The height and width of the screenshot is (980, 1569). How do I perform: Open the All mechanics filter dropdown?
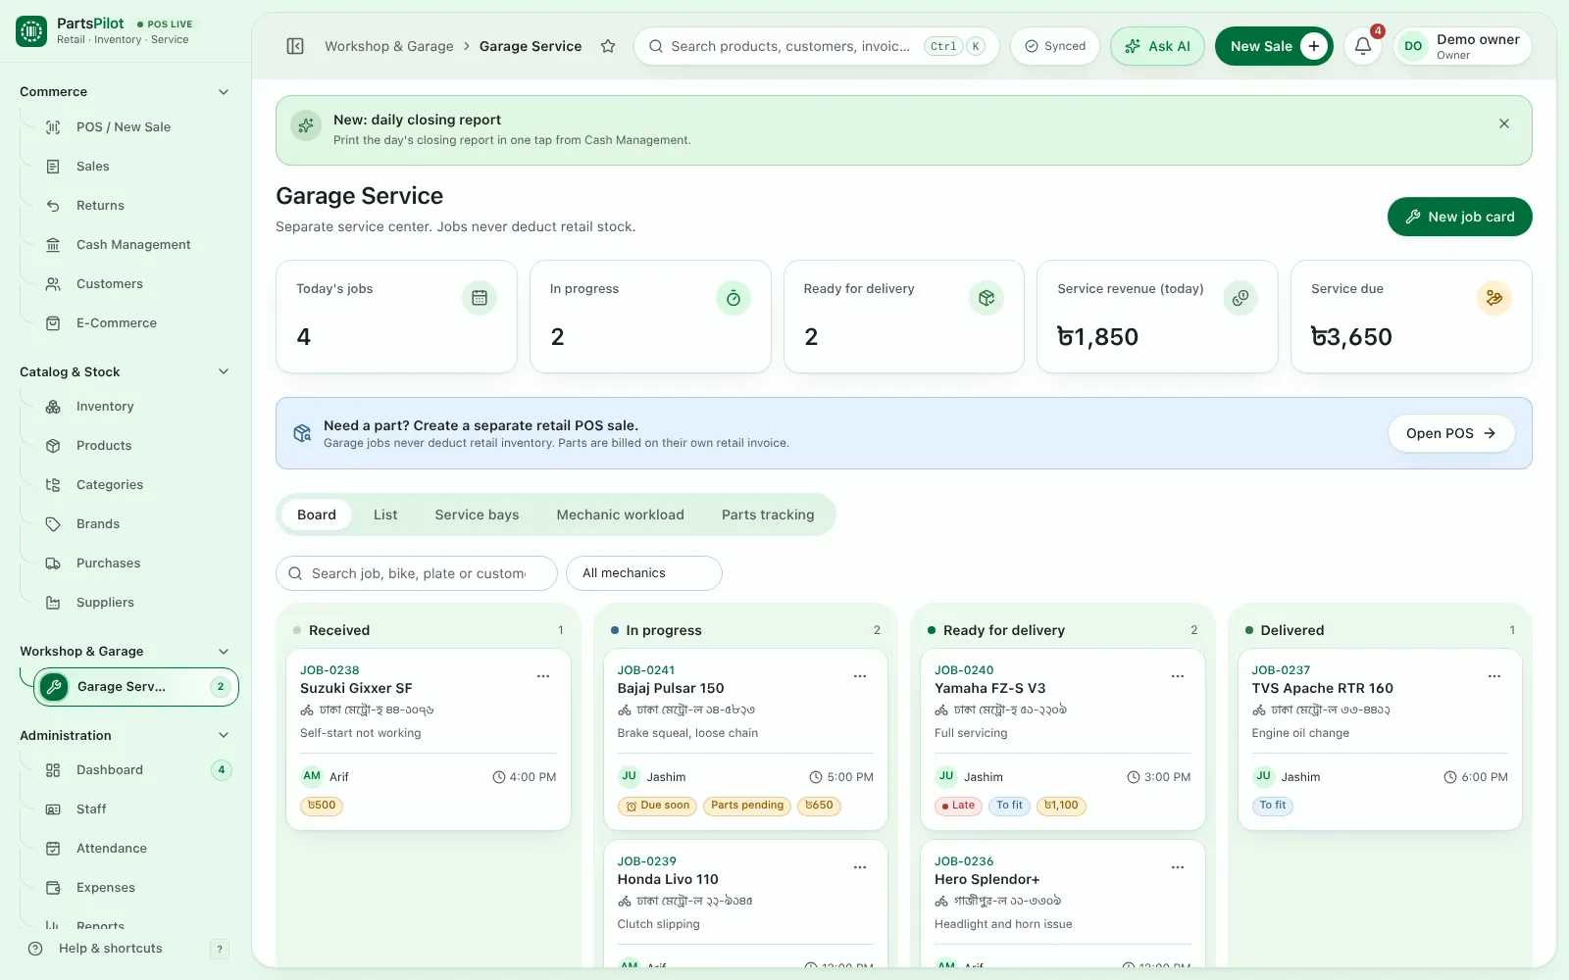(x=644, y=573)
